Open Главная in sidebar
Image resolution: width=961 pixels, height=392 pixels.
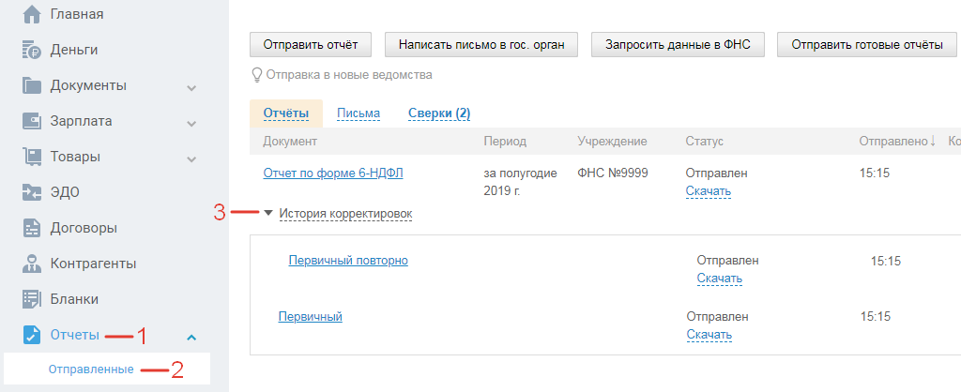point(77,14)
